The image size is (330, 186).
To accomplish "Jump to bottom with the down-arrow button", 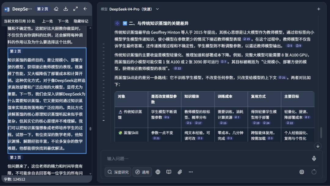I will 318,146.
